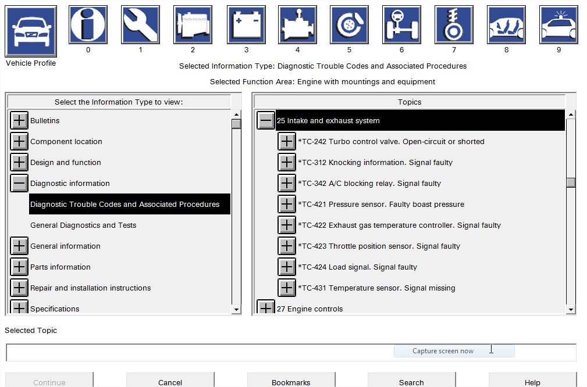Expand TC-242 Turbo control valve entry
587x387 pixels.
click(287, 141)
